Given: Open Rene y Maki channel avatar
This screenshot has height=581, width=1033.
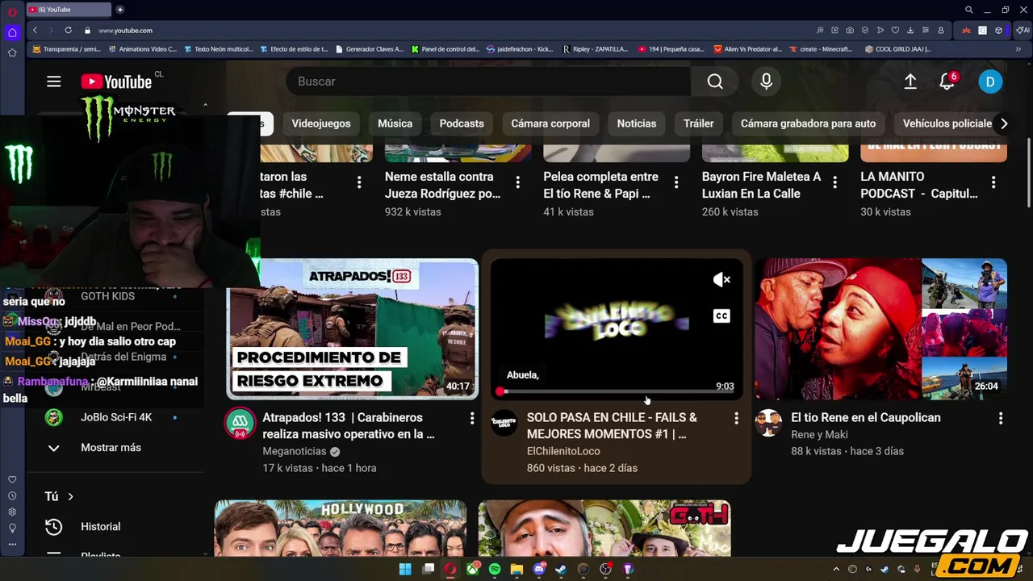Looking at the screenshot, I should tap(768, 423).
